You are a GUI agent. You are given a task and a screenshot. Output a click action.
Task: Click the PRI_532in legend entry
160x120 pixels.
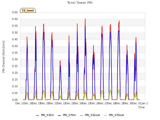pos(45,115)
